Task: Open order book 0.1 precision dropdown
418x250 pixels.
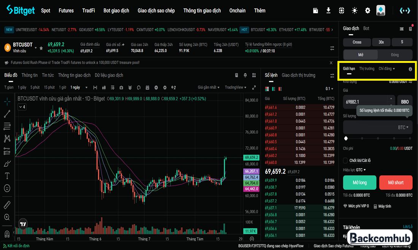Action: click(329, 89)
